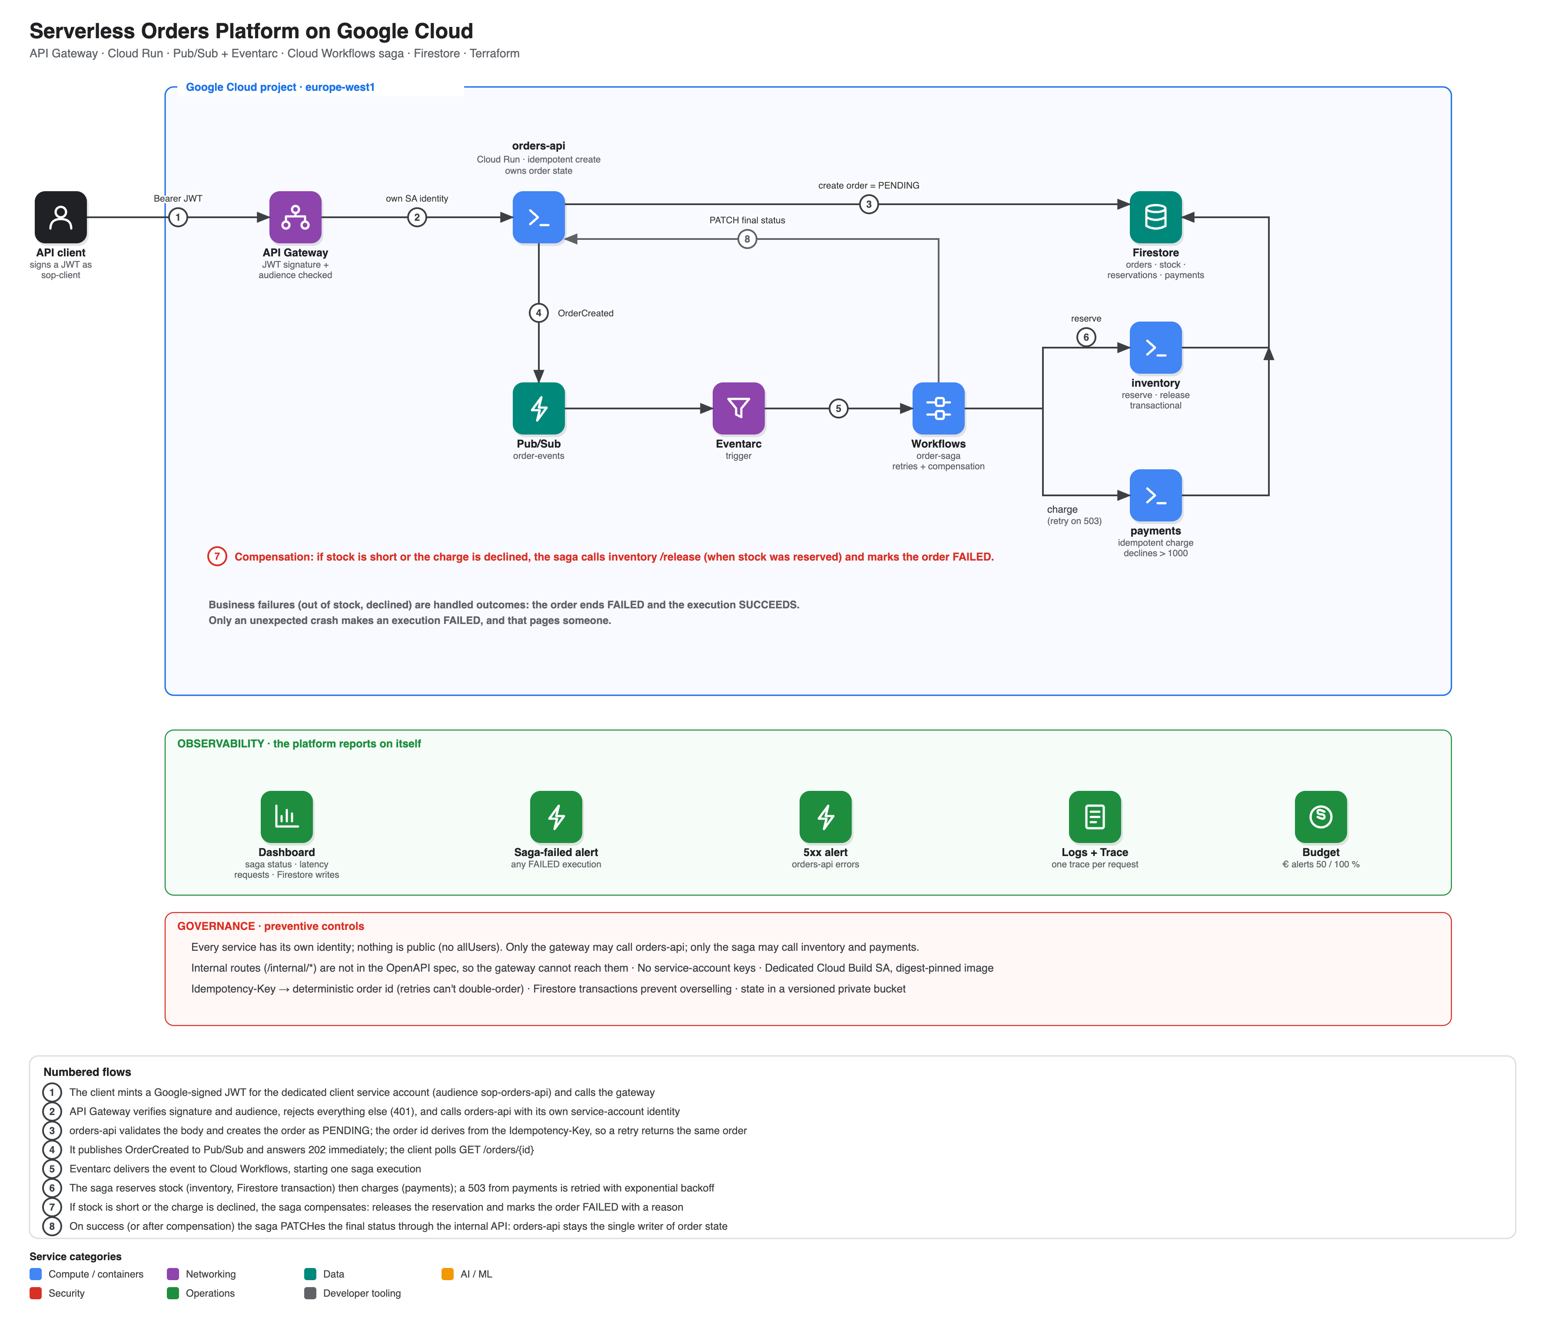Click the 'Serverless Orders Platform on Google Cloud' title
The image size is (1547, 1321).
tap(251, 30)
